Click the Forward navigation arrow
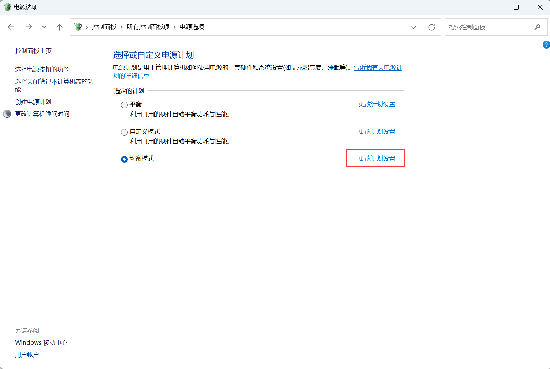This screenshot has width=550, height=369. tap(29, 27)
